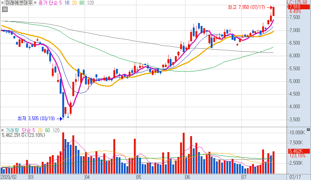The width and height of the screenshot is (311, 180).
Task: Close the volume panel with X icon
Action: [308, 129]
